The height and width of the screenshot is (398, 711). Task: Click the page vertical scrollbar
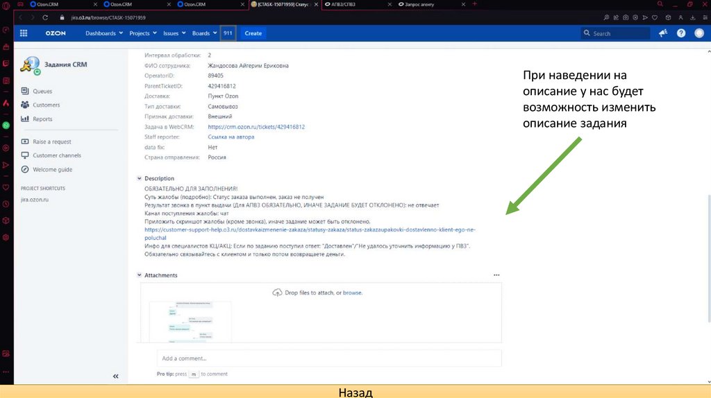click(709, 258)
